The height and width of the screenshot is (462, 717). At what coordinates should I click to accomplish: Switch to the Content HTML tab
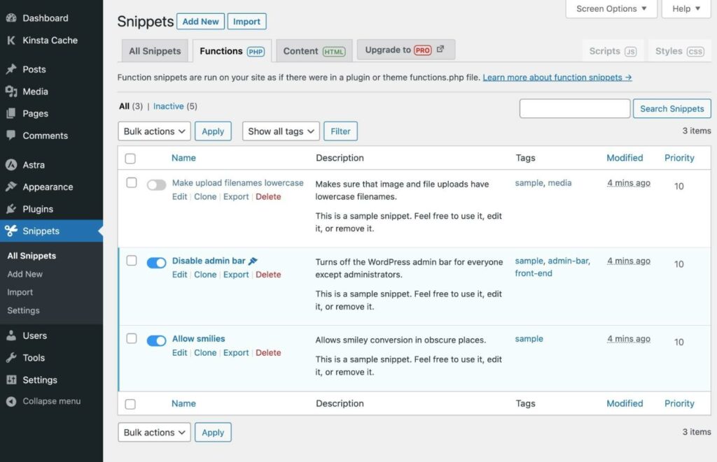click(314, 50)
